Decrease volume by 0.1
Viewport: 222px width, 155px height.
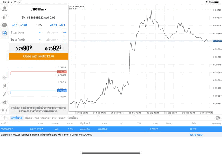[15, 25]
